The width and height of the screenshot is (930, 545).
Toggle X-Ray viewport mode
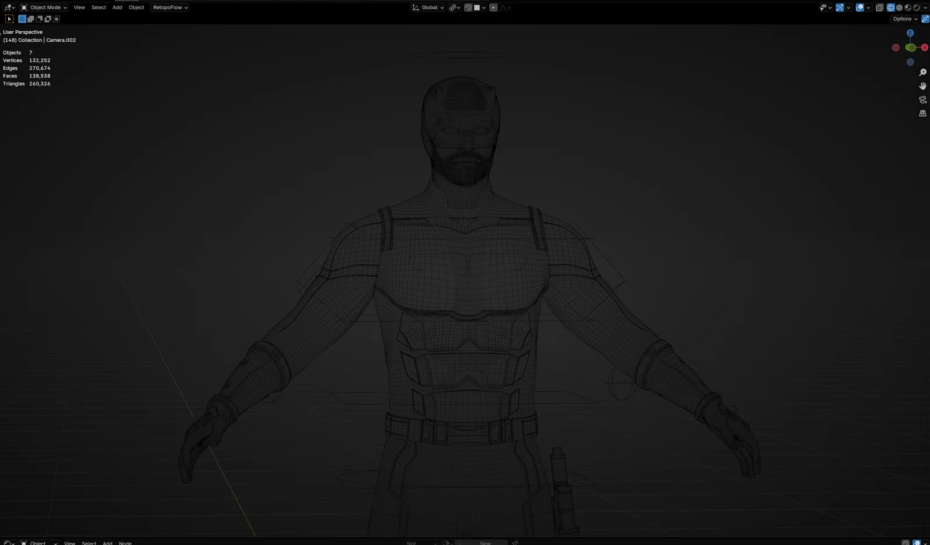coord(879,7)
